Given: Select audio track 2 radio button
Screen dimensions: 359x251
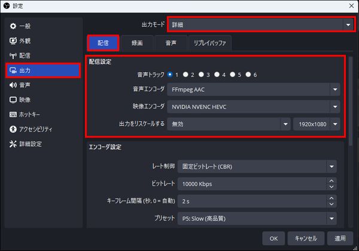Looking at the screenshot, I should pyautogui.click(x=185, y=75).
